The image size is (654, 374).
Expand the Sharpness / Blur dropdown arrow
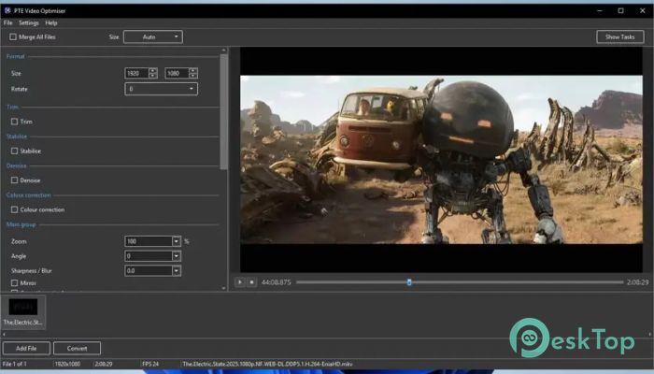177,271
